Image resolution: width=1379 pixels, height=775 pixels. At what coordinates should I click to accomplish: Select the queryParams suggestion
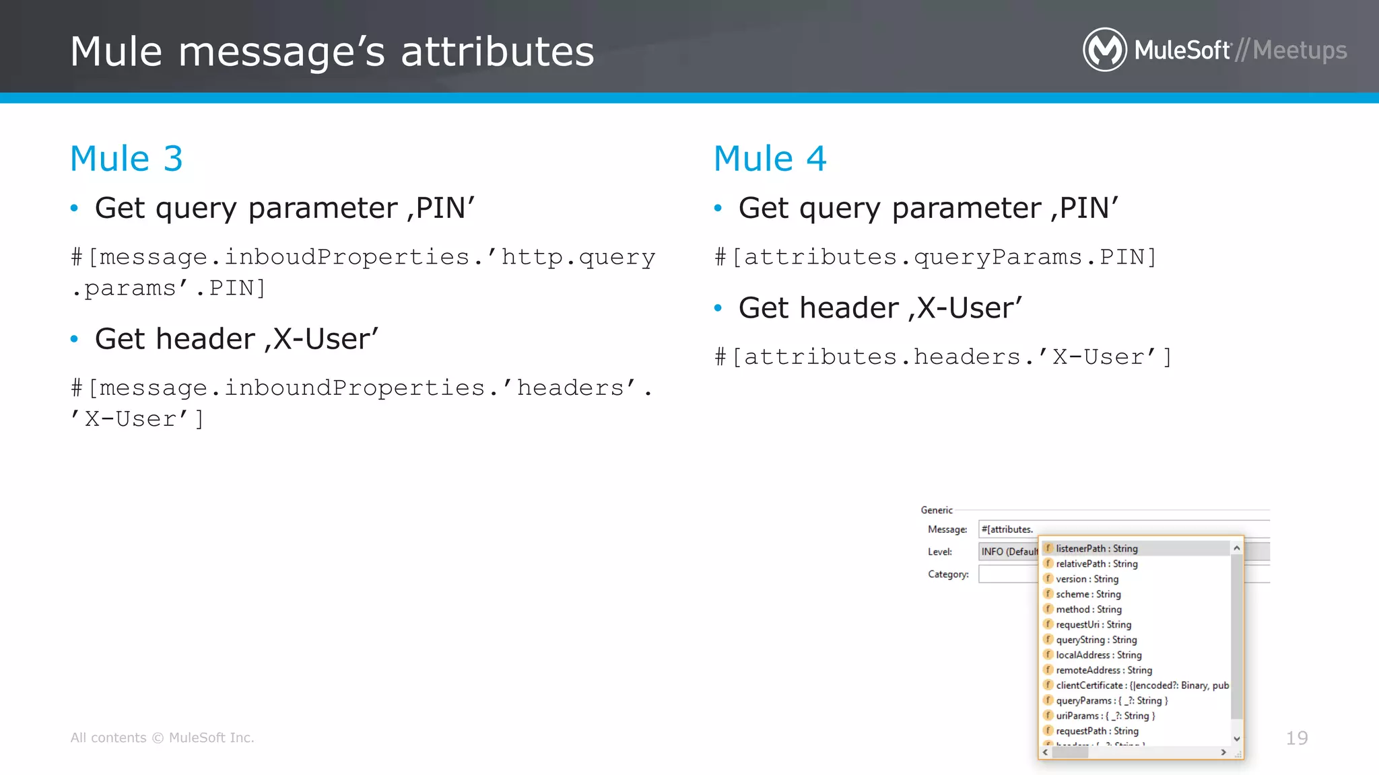click(1135, 700)
